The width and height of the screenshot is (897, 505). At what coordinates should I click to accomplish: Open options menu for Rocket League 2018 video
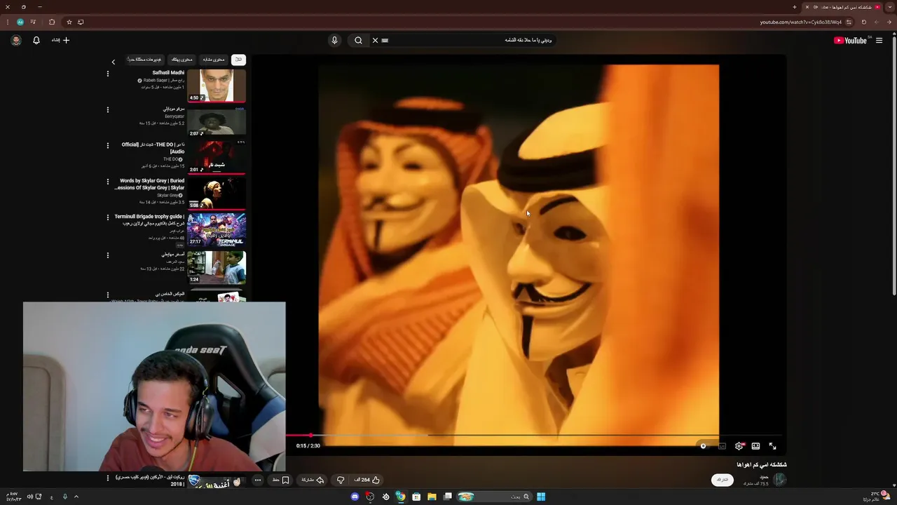click(x=108, y=478)
